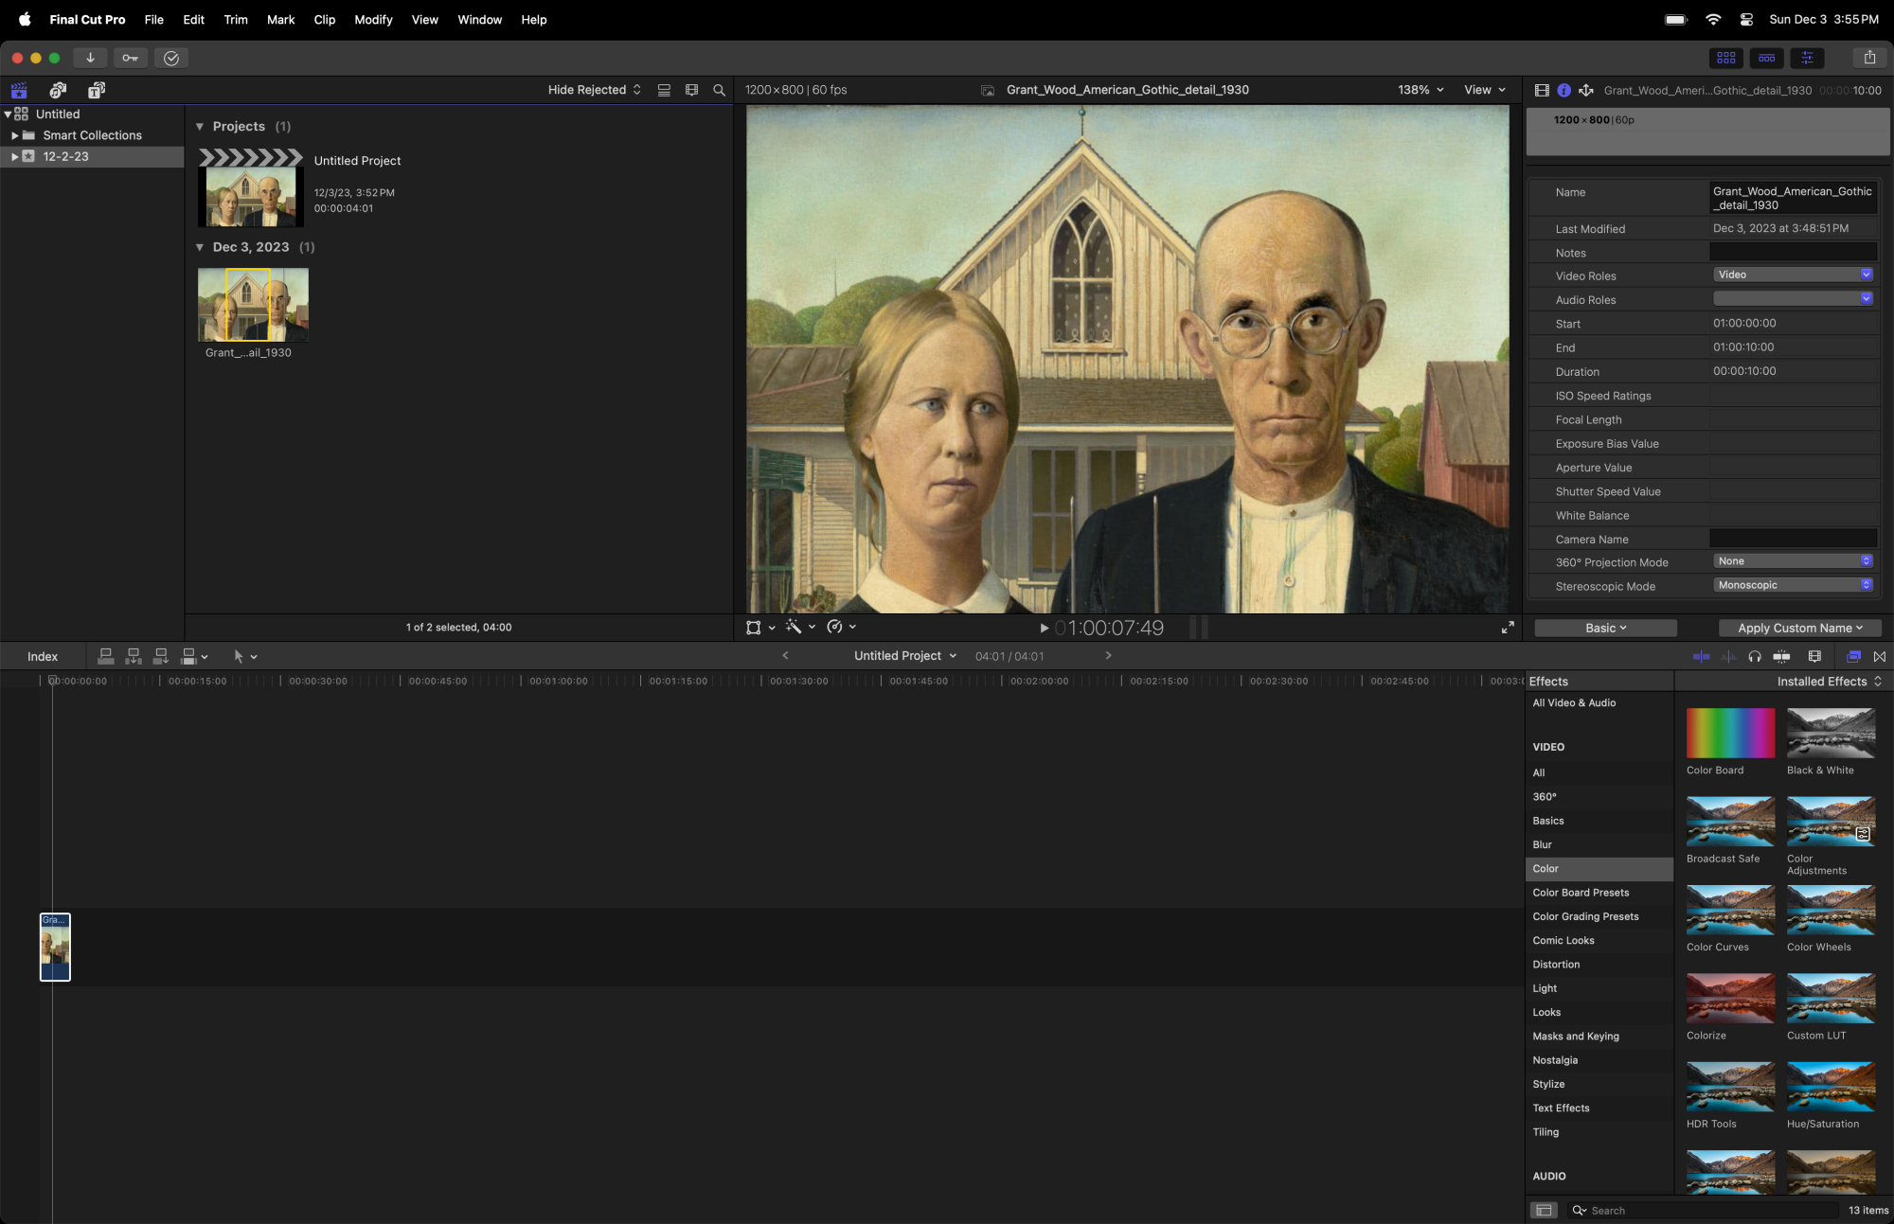Toggle the Effects browser button
This screenshot has height=1224, width=1894.
pos(1853,656)
